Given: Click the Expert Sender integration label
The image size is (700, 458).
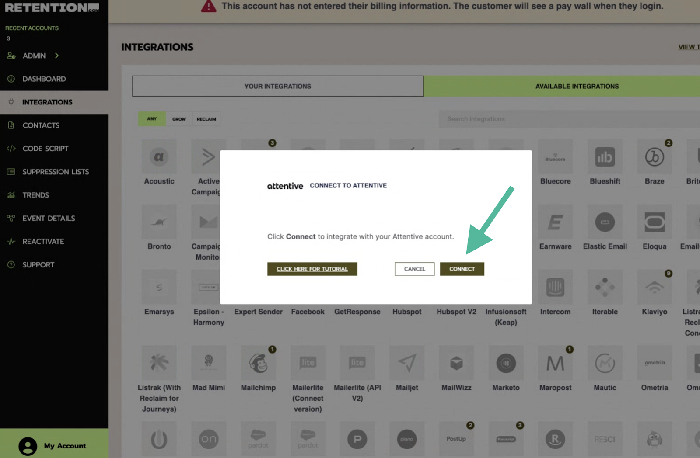Looking at the screenshot, I should (258, 312).
